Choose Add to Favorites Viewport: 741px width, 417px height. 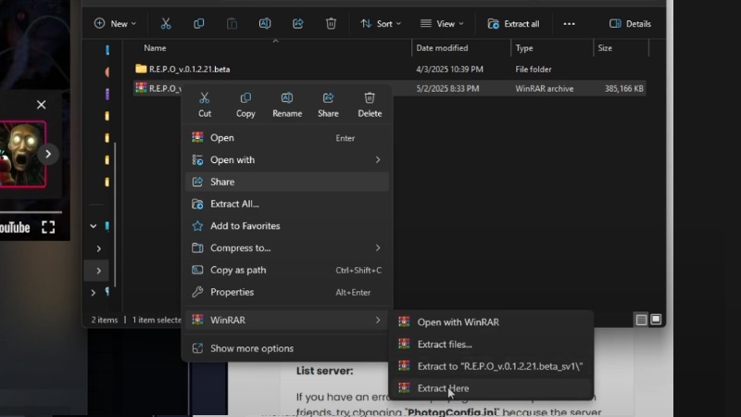pyautogui.click(x=287, y=226)
